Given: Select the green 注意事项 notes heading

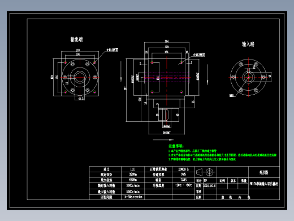Looking at the screenshot, I should (176, 146).
